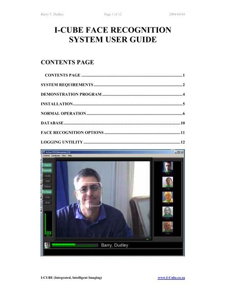226x292 pixels.
Task: Go to the CONTENTS PAGE entry in contents
Action: 115,75
